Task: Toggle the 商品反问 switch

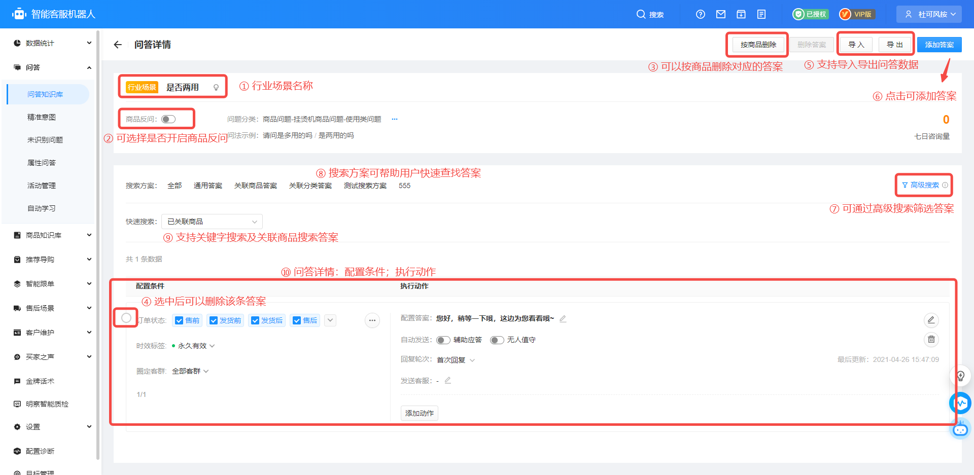Action: coord(168,119)
